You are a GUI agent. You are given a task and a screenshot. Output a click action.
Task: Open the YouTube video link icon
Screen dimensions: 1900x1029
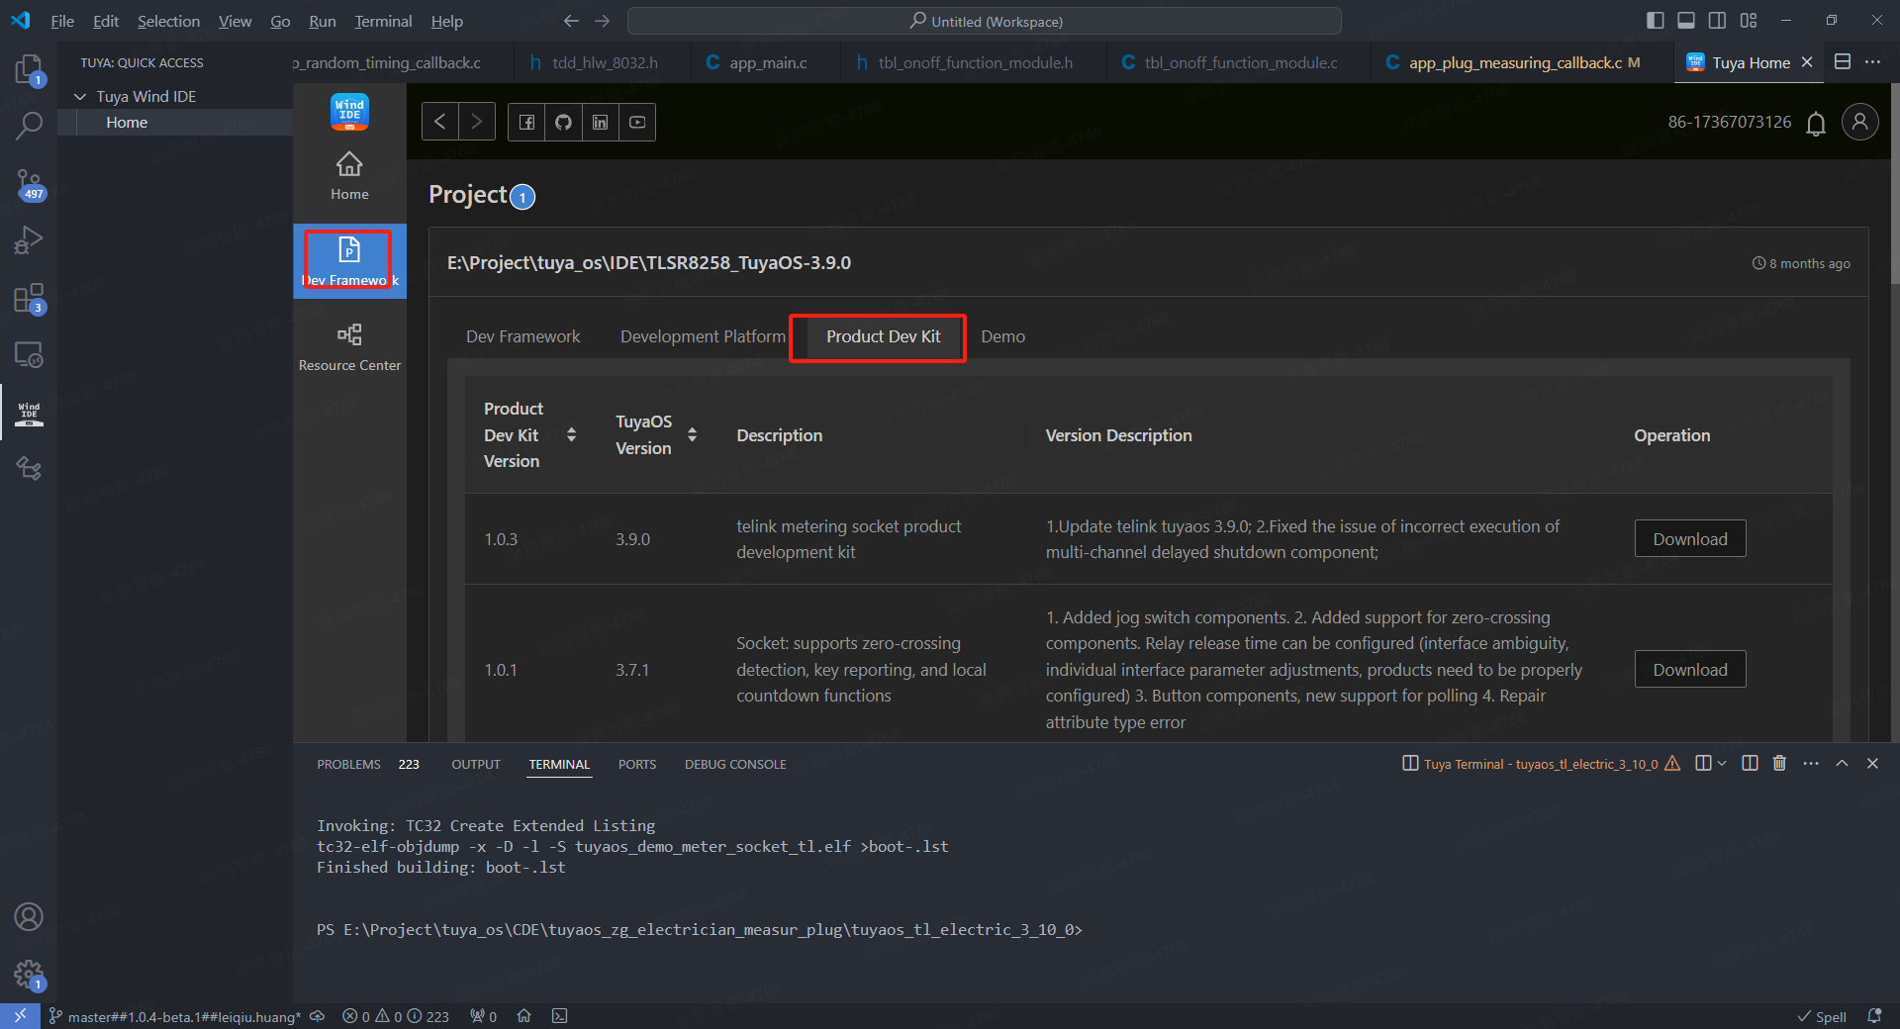click(637, 122)
